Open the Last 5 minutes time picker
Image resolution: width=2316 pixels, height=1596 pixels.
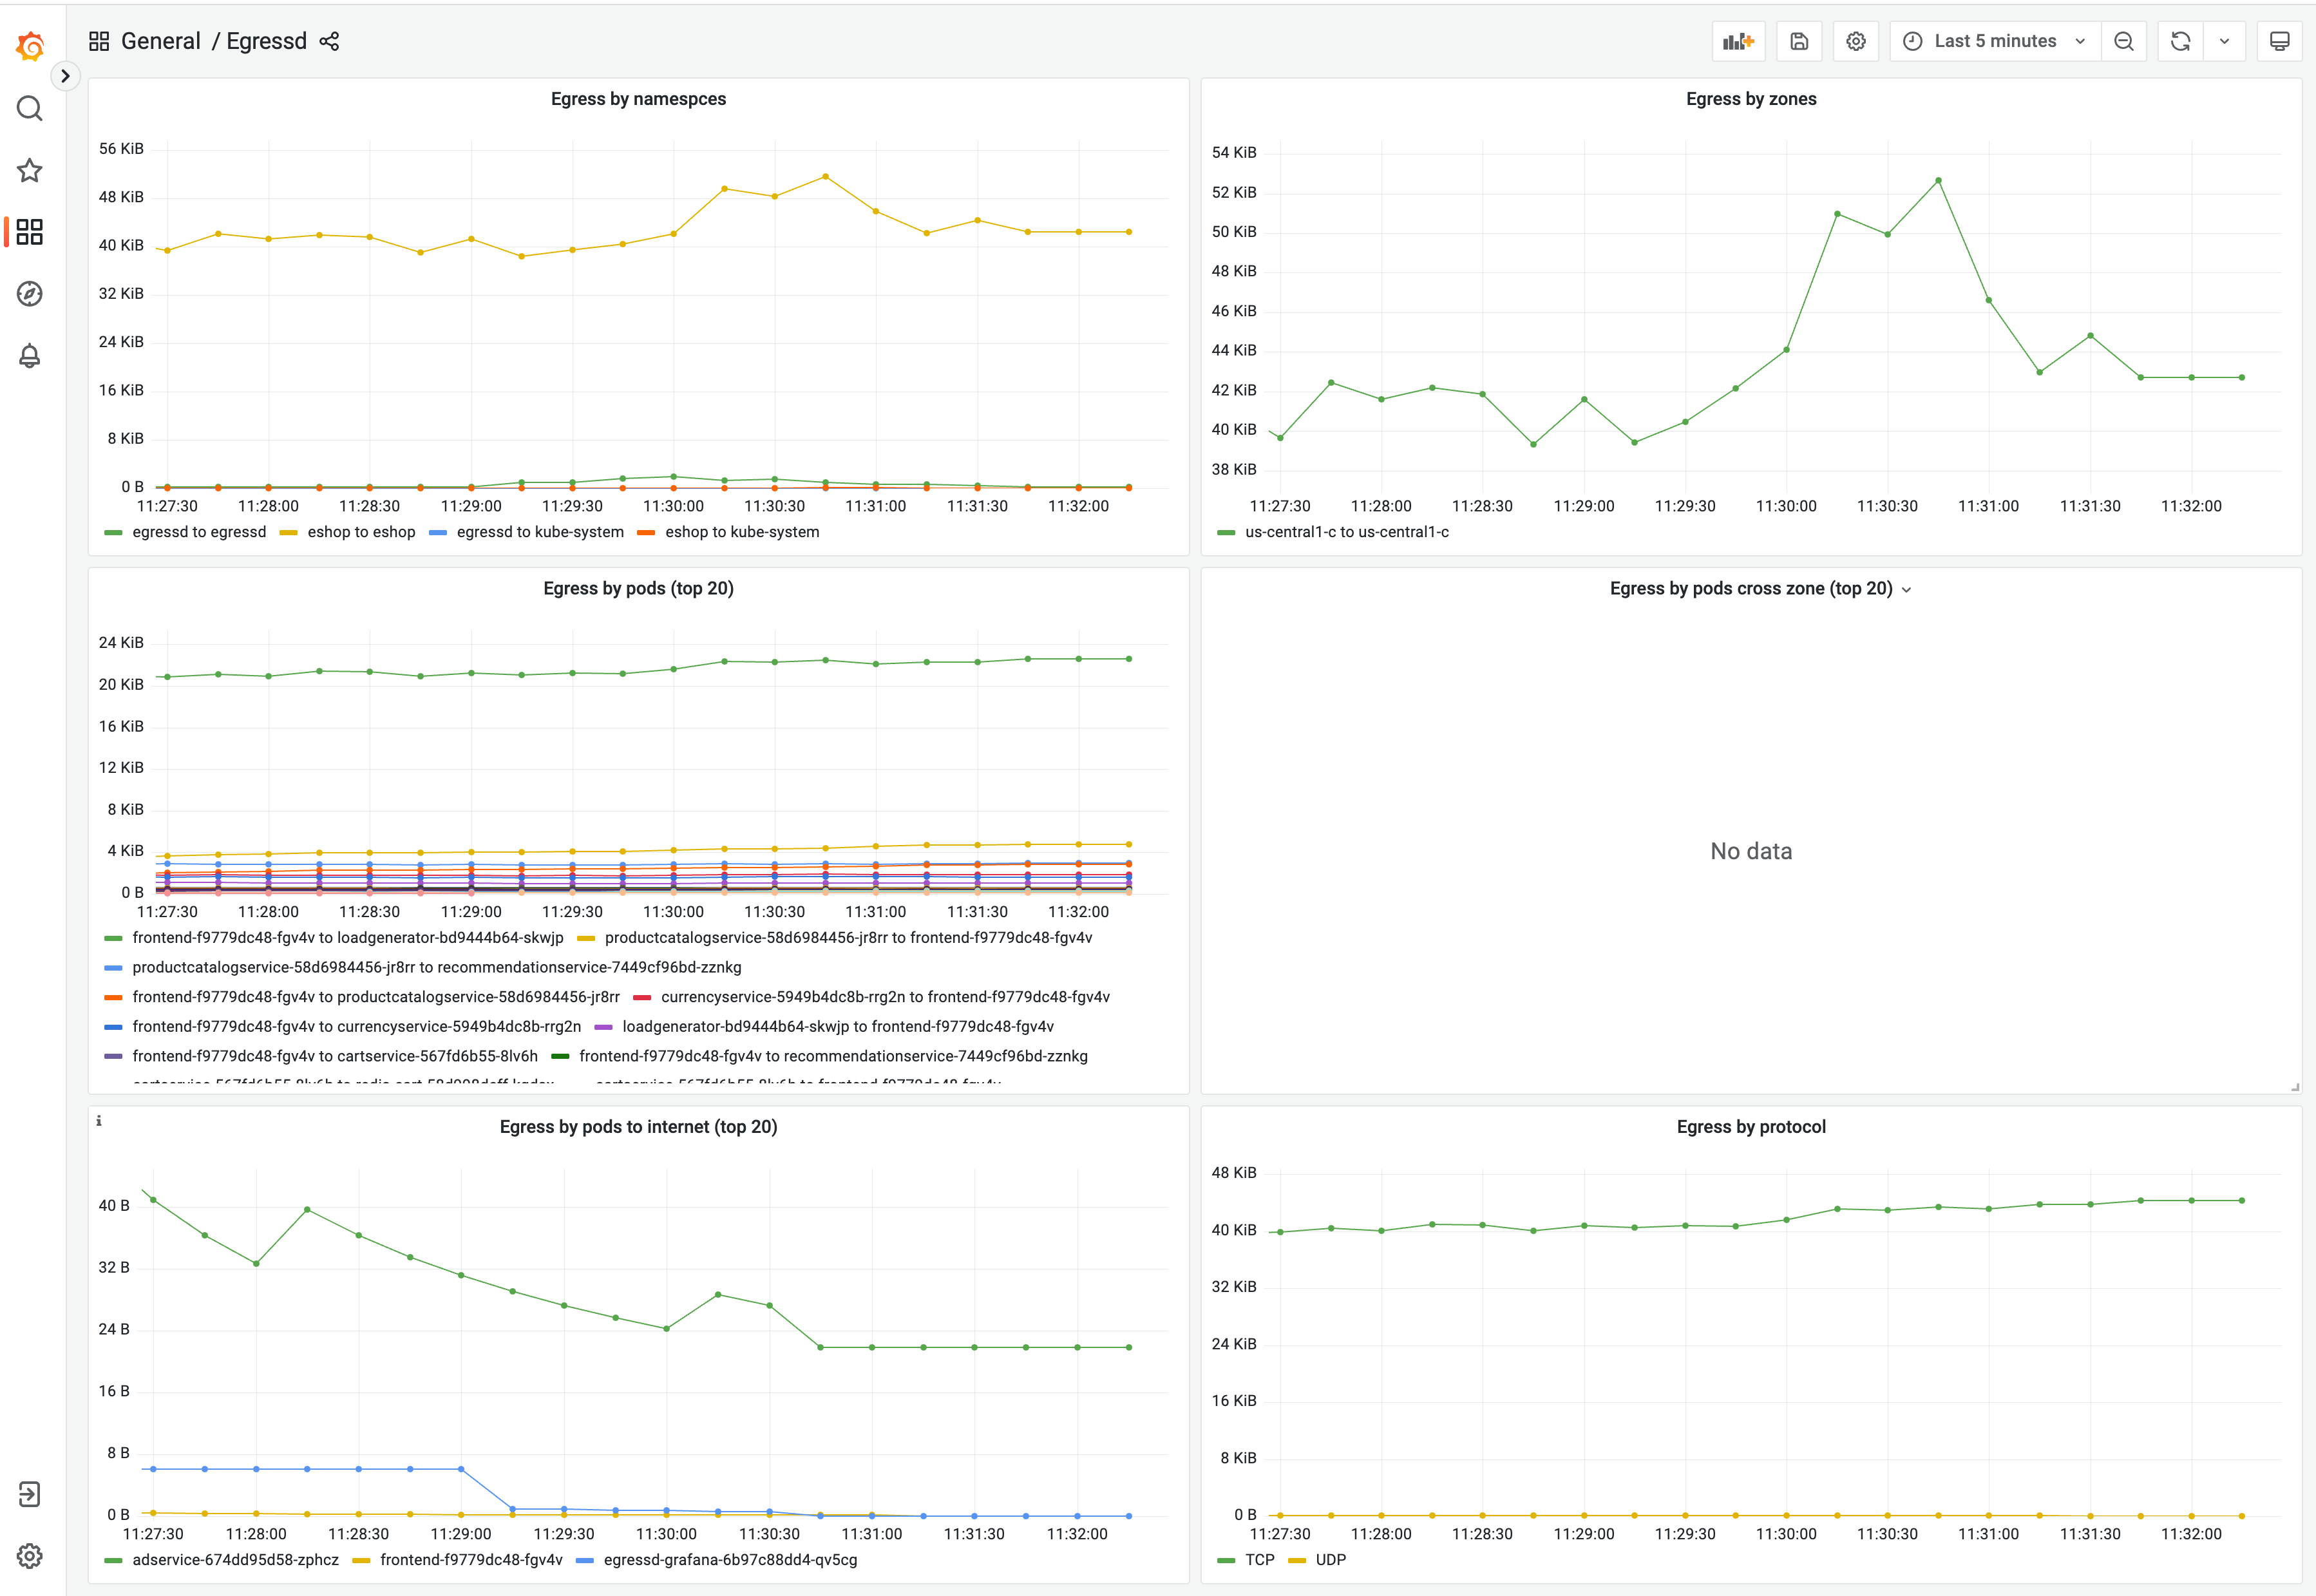1994,41
